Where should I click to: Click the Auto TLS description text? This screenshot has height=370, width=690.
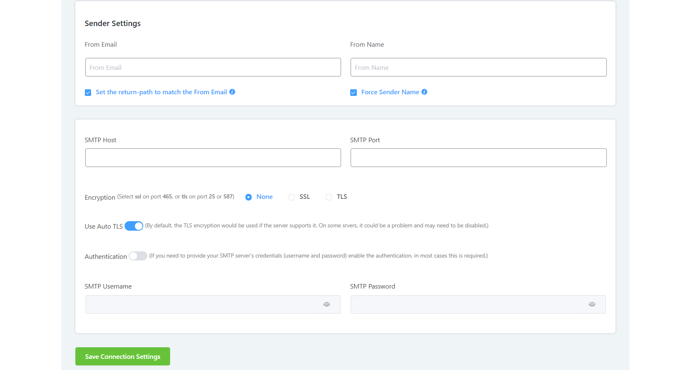point(317,226)
